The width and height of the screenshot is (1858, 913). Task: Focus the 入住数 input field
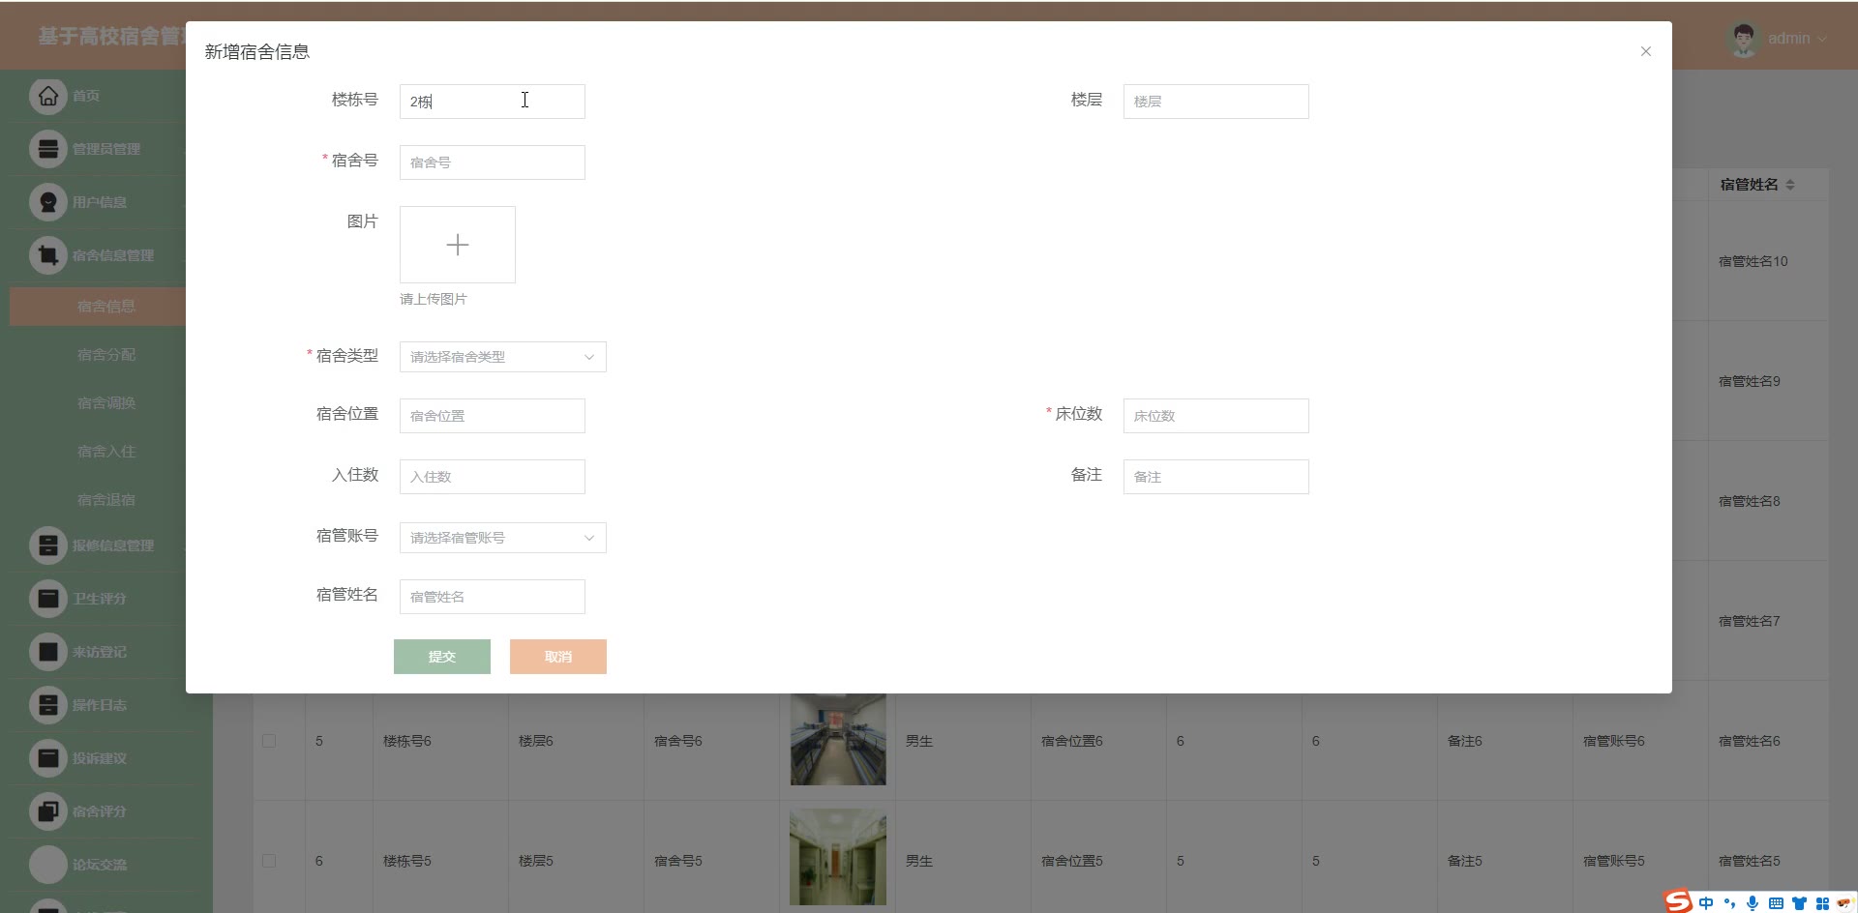(493, 477)
